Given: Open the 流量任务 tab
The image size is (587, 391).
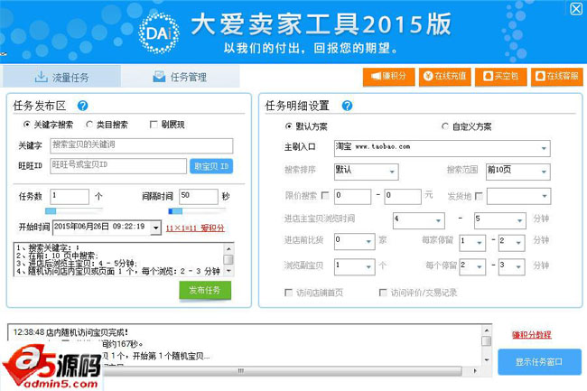Looking at the screenshot, I should click(61, 77).
